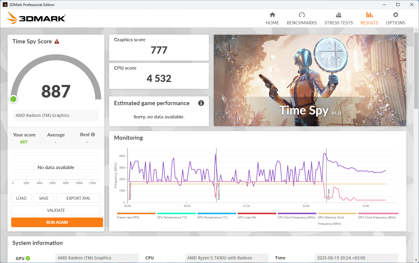Image resolution: width=419 pixels, height=263 pixels.
Task: Click the 'Sorry, no data available.' message
Action: [x=159, y=117]
